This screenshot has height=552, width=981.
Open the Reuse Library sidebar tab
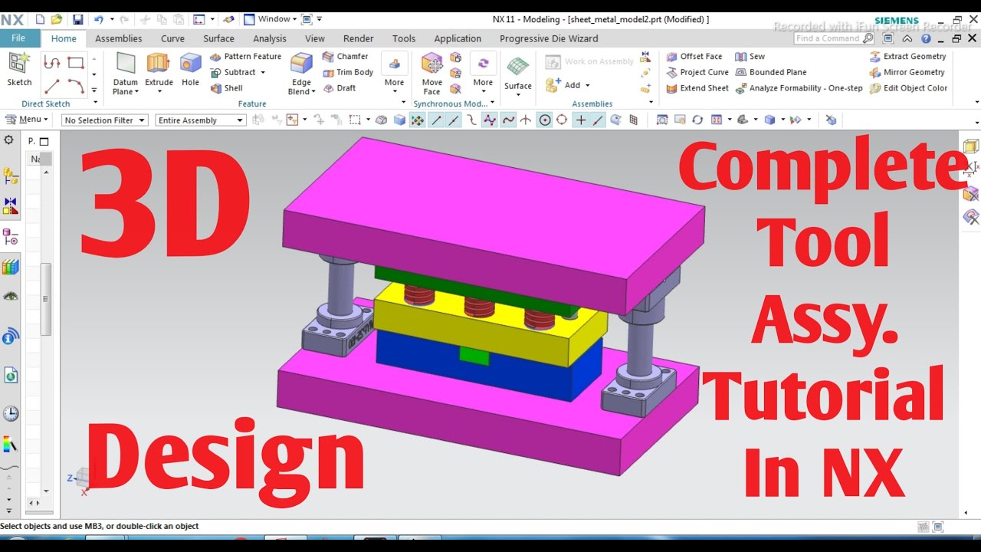[x=11, y=268]
